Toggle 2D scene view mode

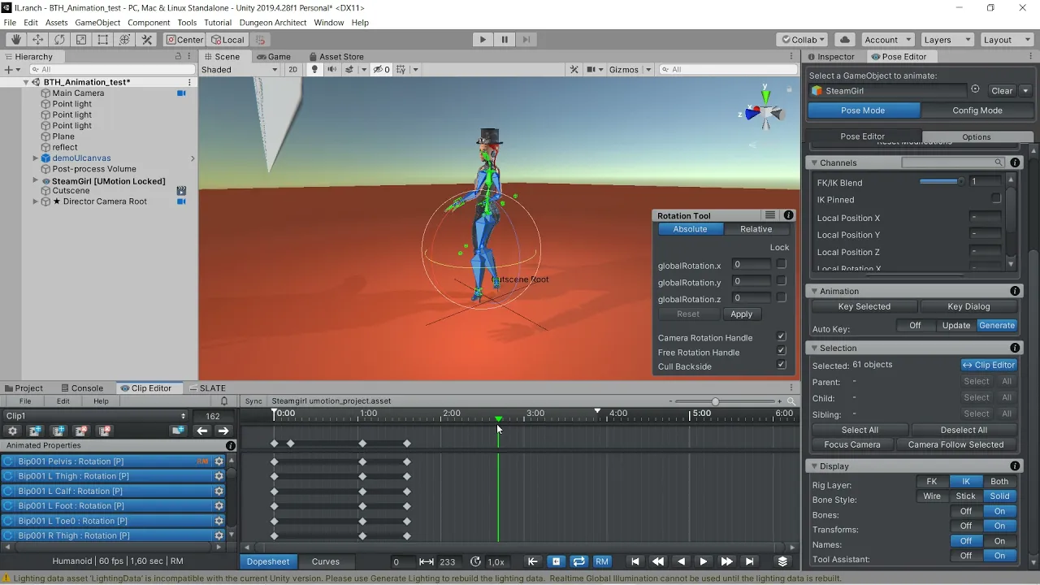pos(293,69)
